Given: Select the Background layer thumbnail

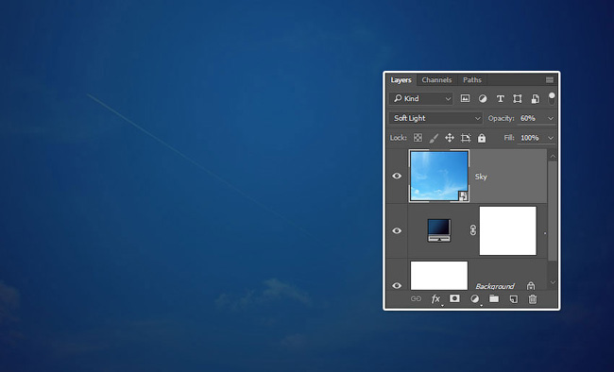Looking at the screenshot, I should click(x=439, y=276).
